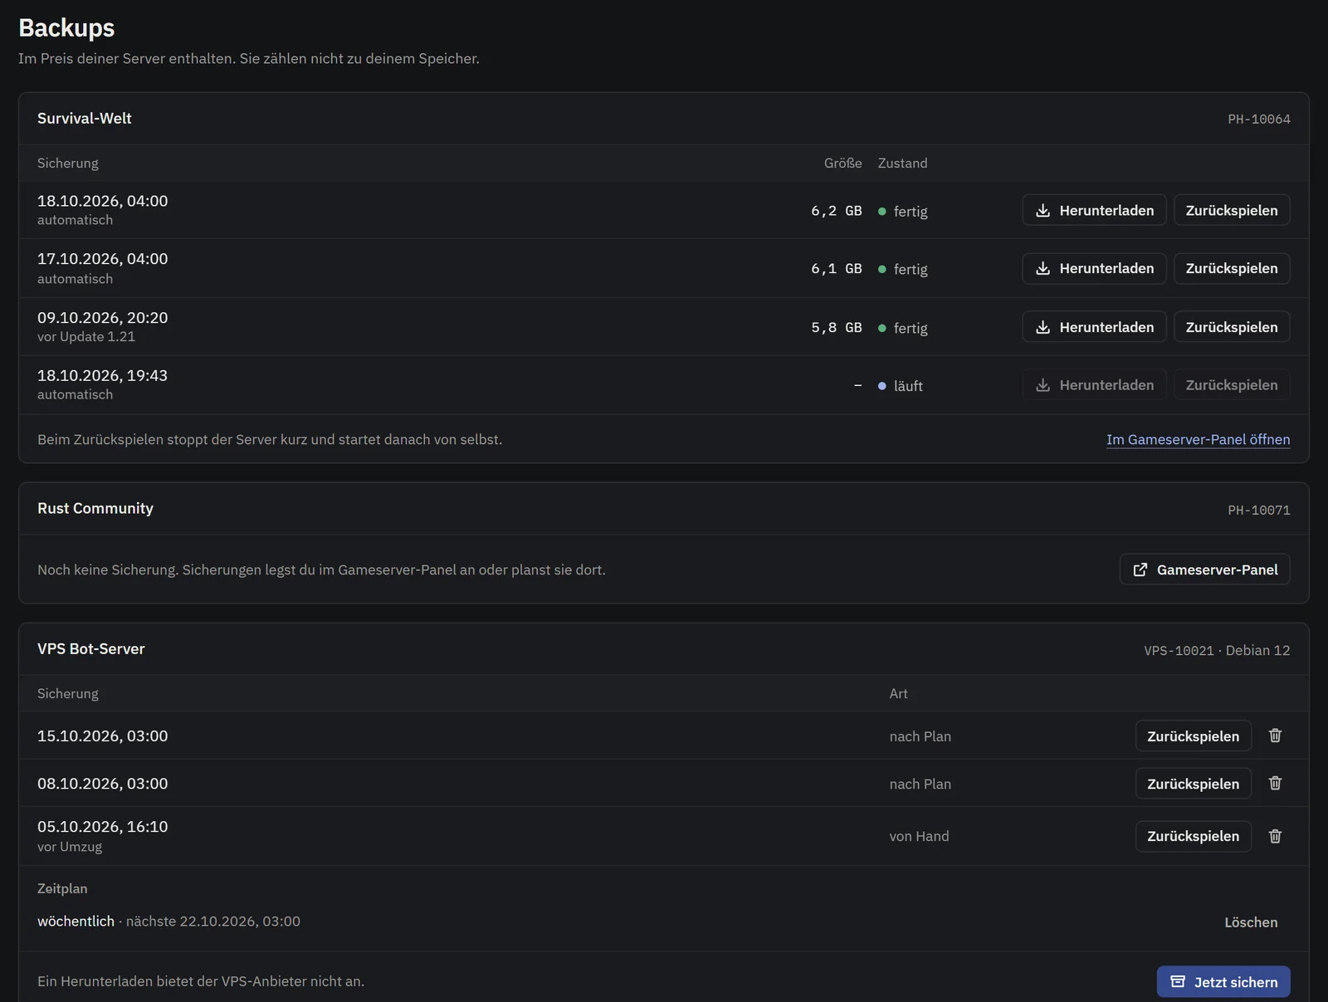
Task: Start a backup with 'Jetzt sichern'
Action: click(x=1223, y=982)
